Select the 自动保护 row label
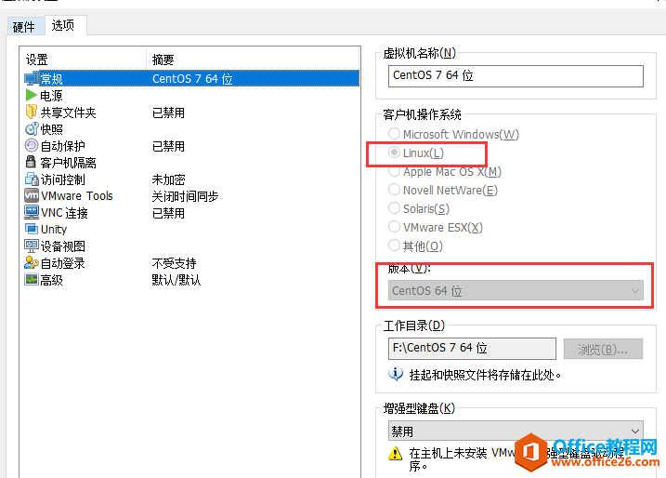Screen dimensions: 666x478 pyautogui.click(x=63, y=146)
